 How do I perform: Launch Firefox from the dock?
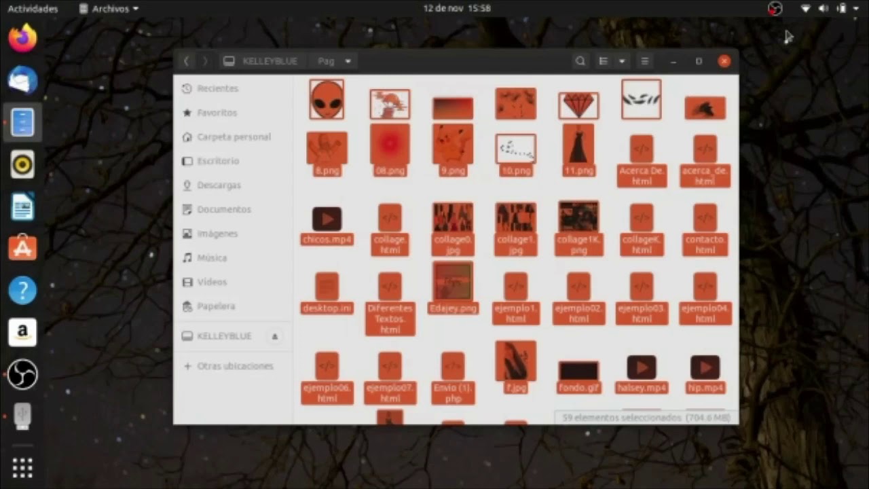[22, 38]
